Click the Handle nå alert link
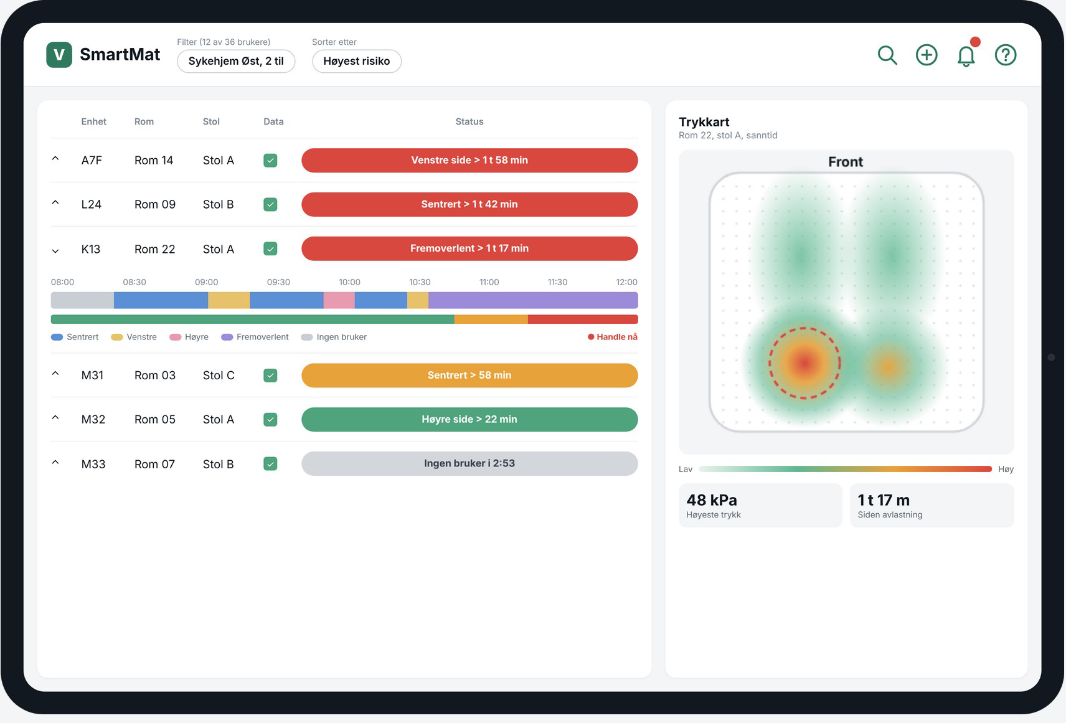 click(x=613, y=337)
